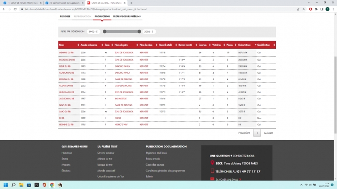Sort table by Année naissance column

pos(91,45)
